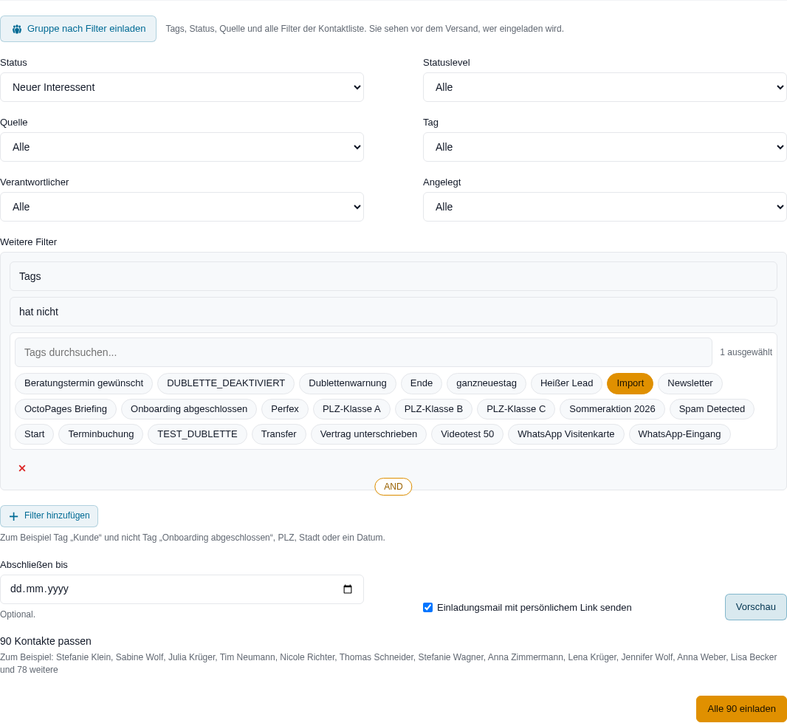Click the Gruppe nach Filter einladen button
Image resolution: width=787 pixels, height=723 pixels.
click(x=78, y=29)
